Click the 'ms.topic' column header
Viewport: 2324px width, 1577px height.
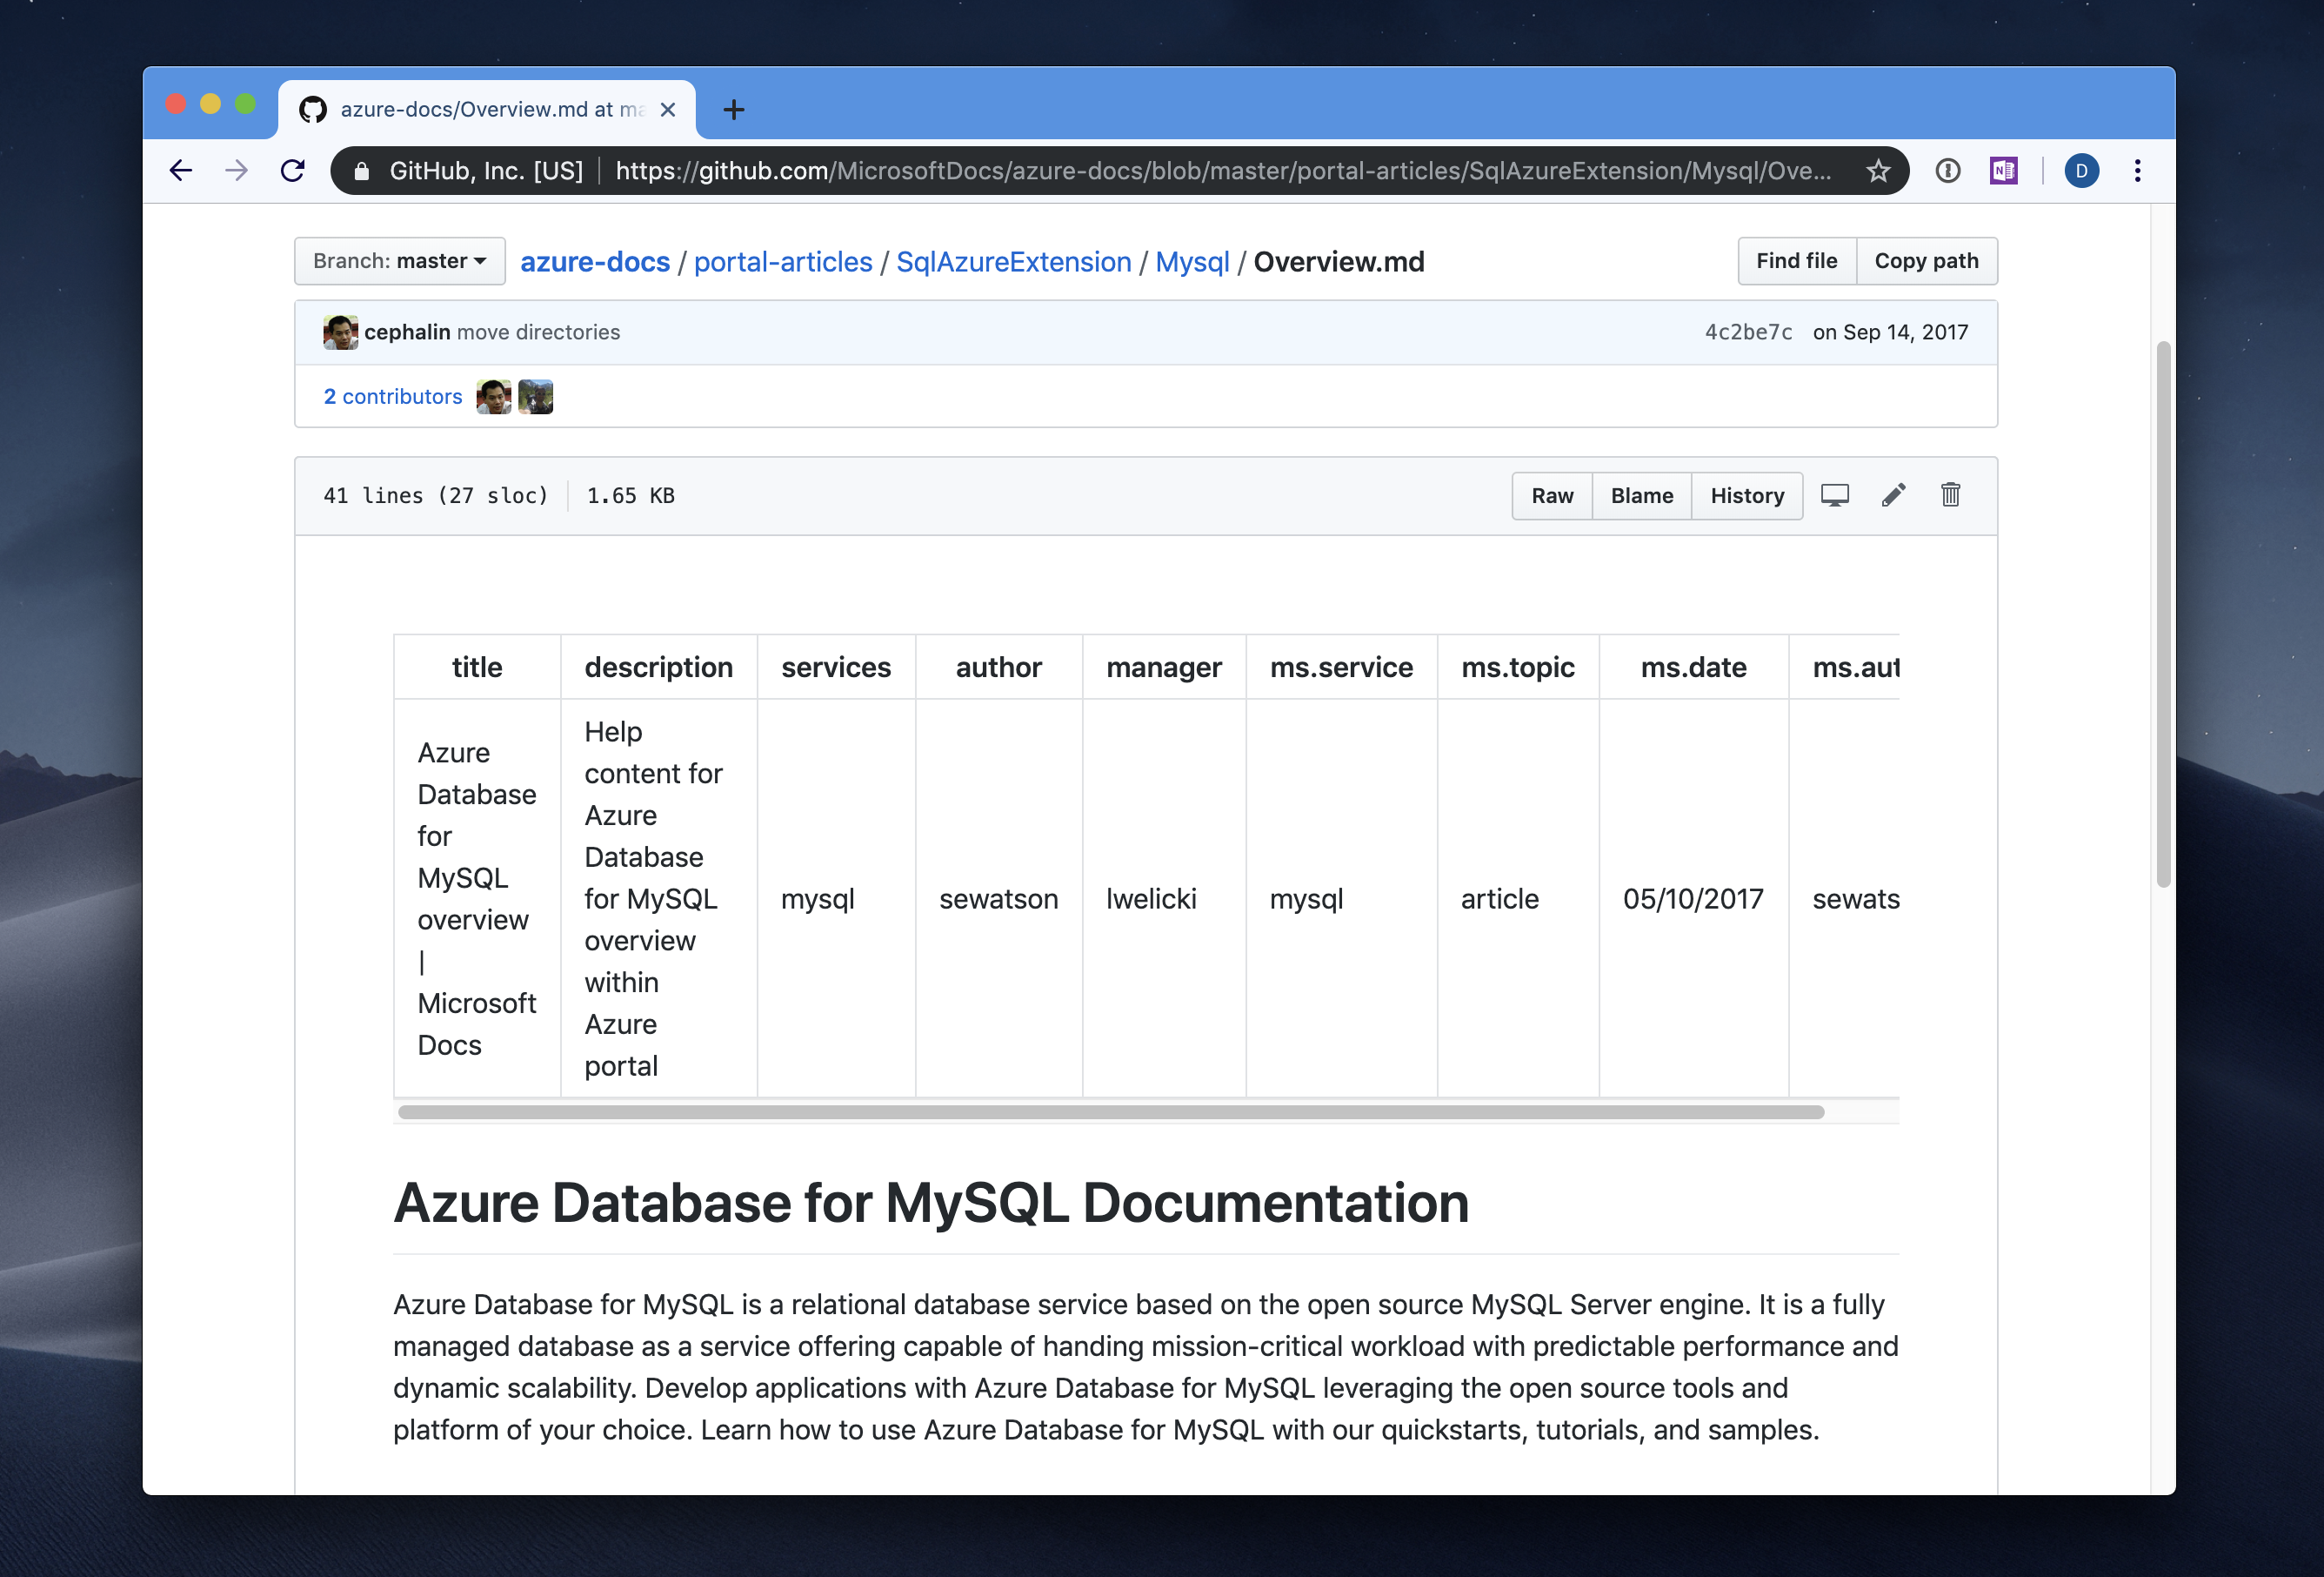[1518, 668]
